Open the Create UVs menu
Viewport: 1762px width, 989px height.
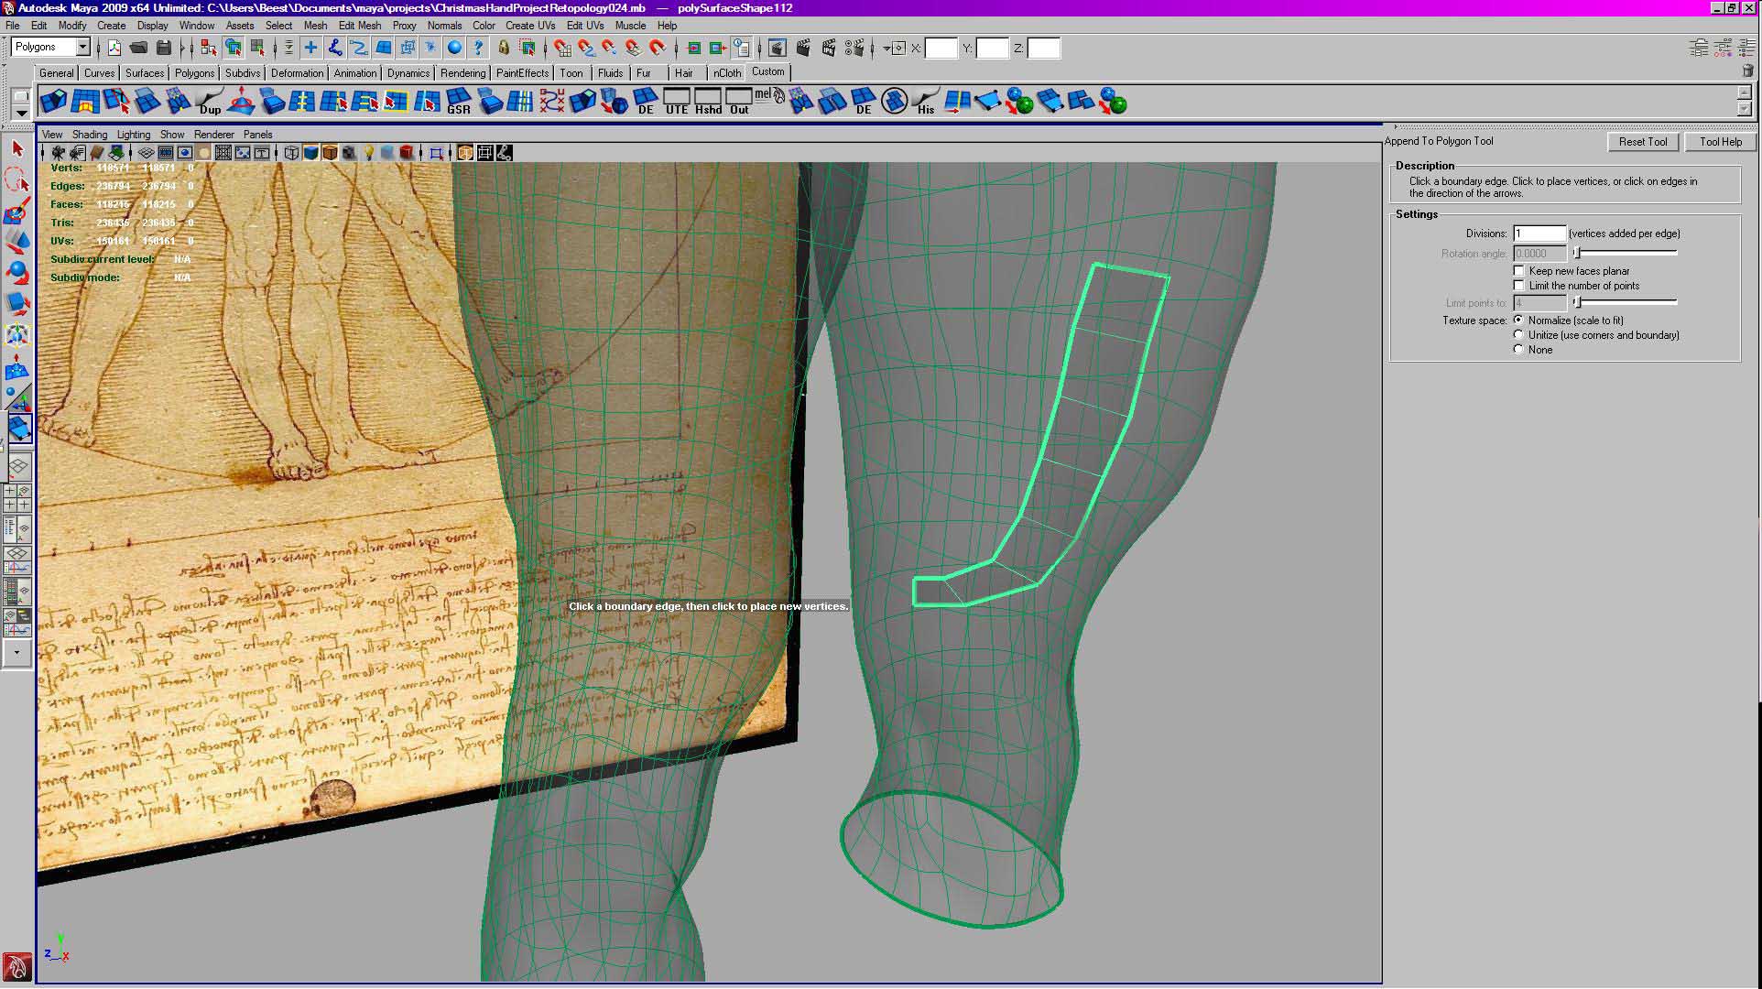tap(529, 26)
